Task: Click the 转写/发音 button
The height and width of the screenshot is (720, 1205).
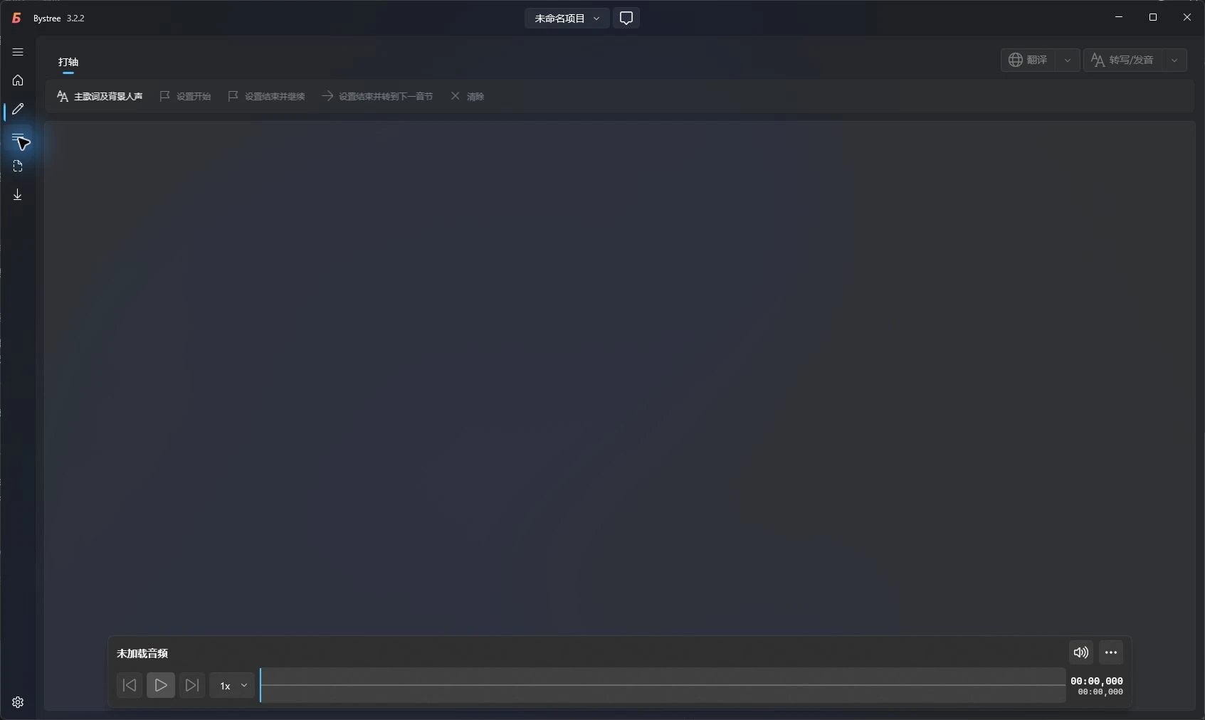Action: click(x=1123, y=60)
